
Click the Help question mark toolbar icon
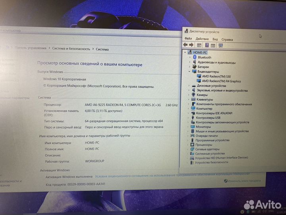207,45
